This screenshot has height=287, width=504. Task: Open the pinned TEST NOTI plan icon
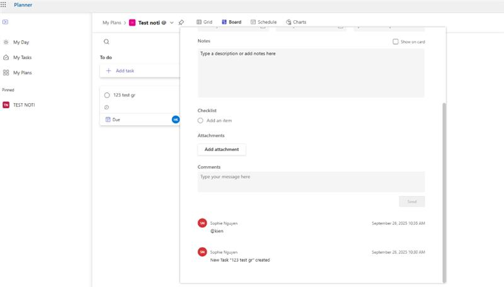(6, 105)
